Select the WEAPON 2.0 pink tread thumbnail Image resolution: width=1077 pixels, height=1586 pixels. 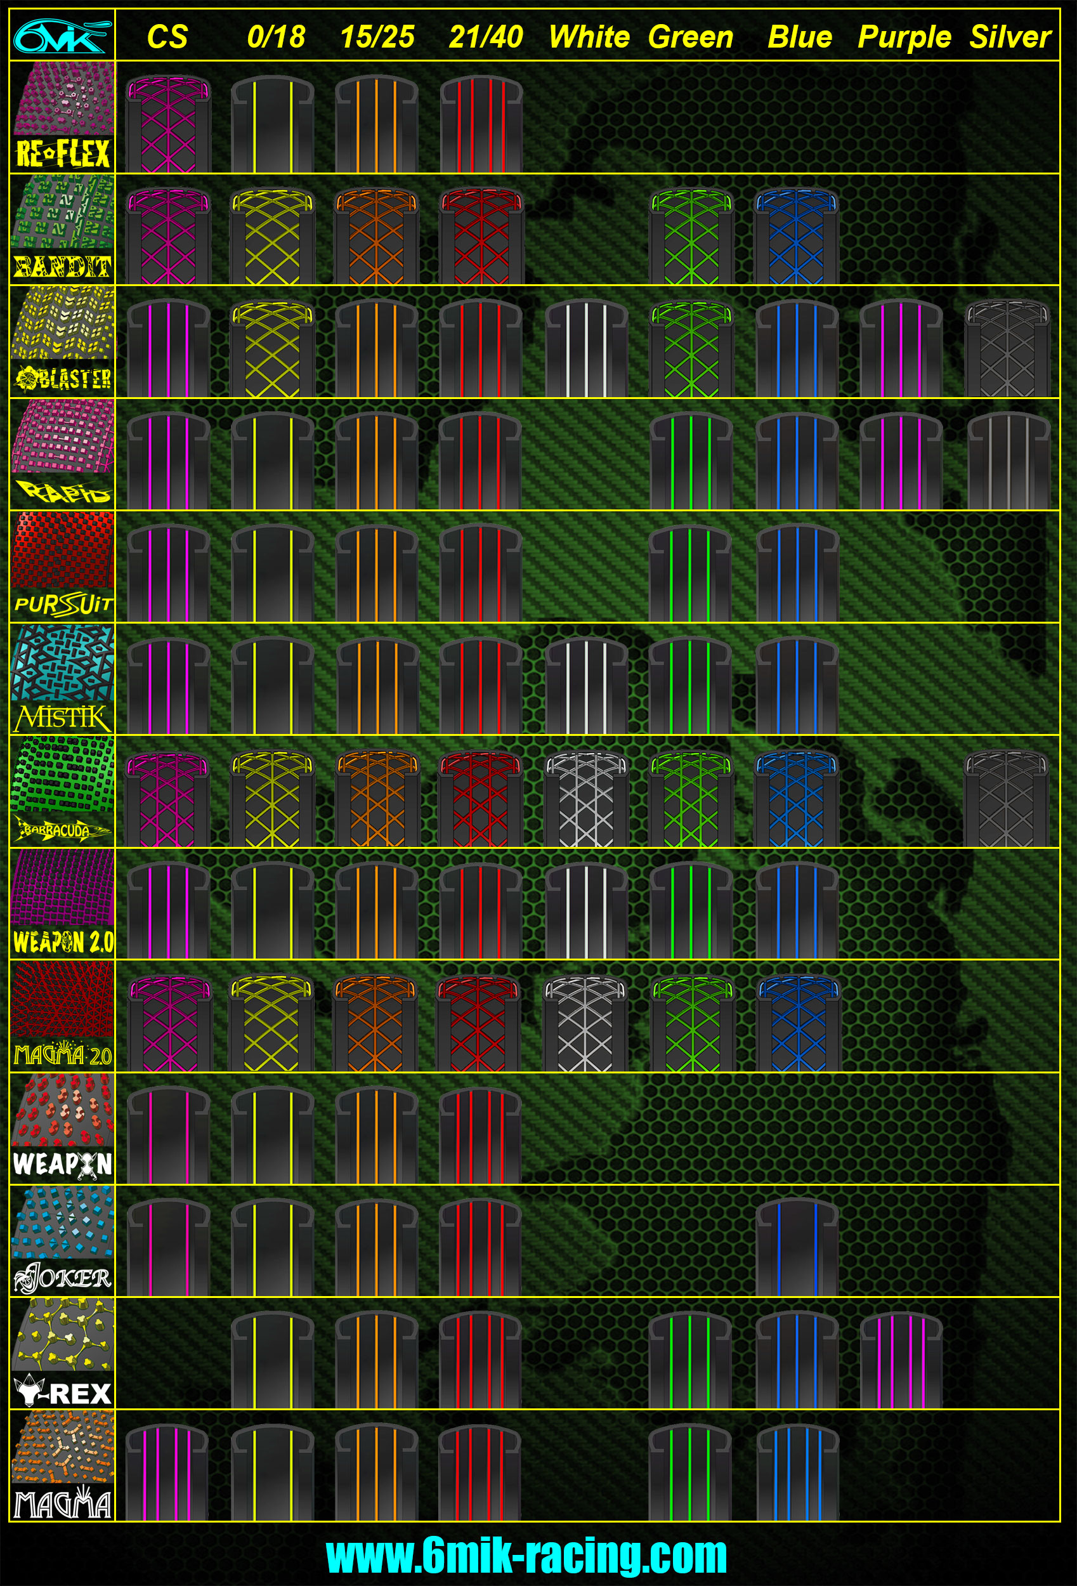pos(62,887)
